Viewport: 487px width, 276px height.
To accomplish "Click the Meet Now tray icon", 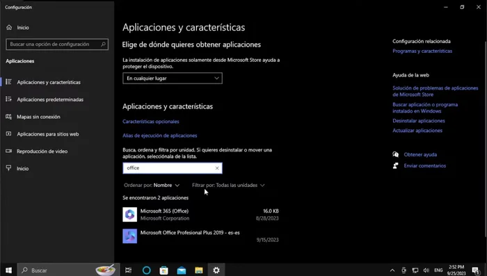I will 404,270.
